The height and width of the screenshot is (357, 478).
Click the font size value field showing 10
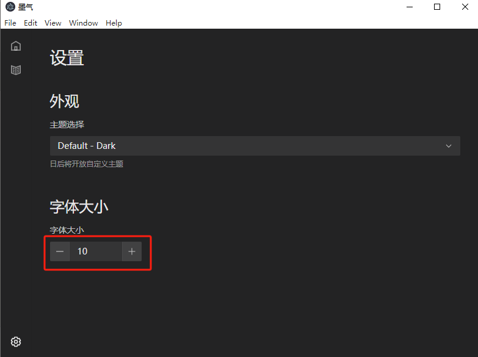(x=96, y=251)
